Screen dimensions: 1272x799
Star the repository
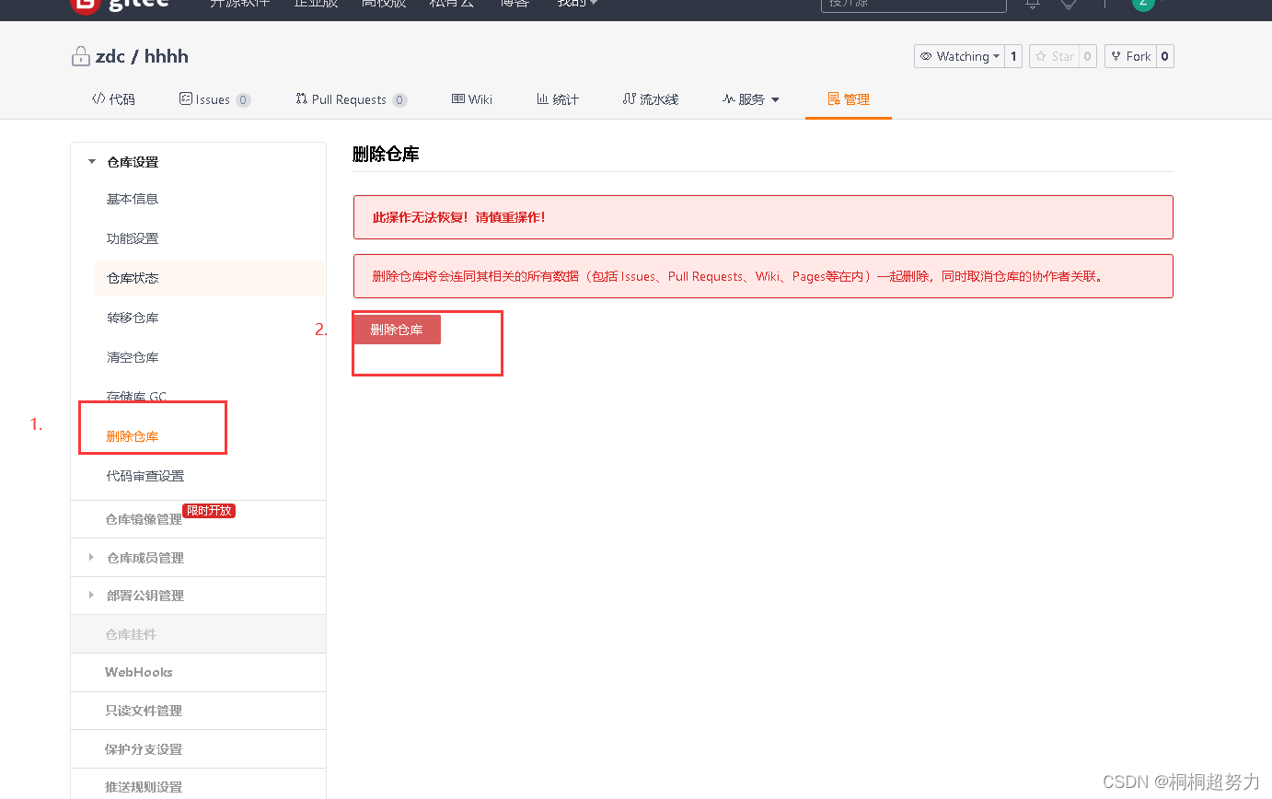coord(1054,56)
